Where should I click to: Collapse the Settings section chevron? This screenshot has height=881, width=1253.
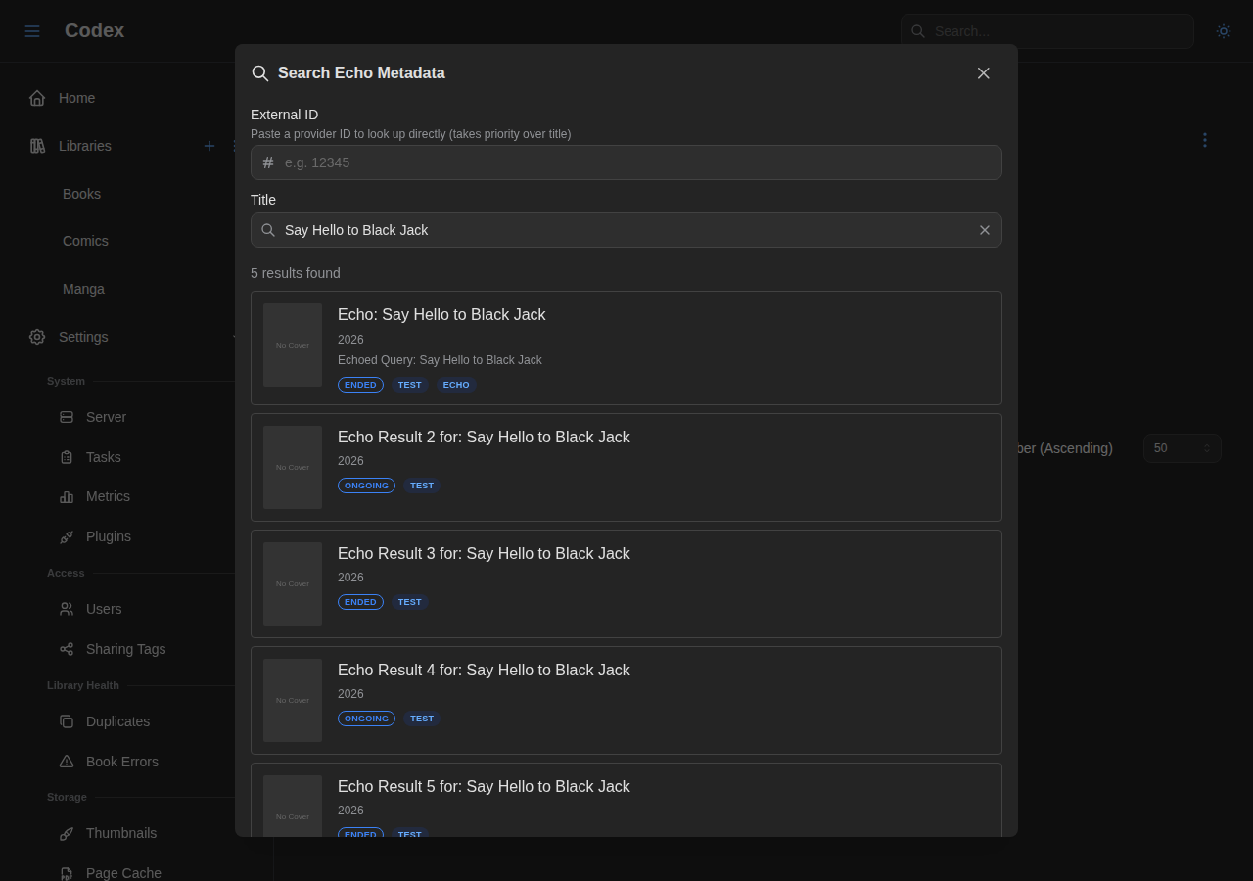(x=235, y=336)
